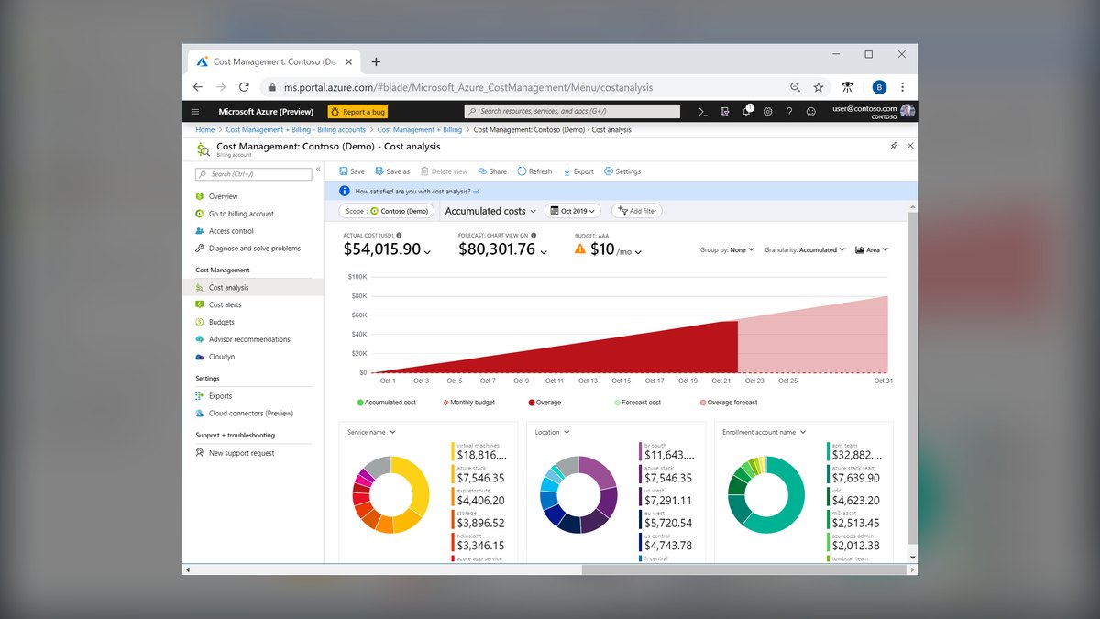
Task: Open the Oct 2019 date picker
Action: 572,211
